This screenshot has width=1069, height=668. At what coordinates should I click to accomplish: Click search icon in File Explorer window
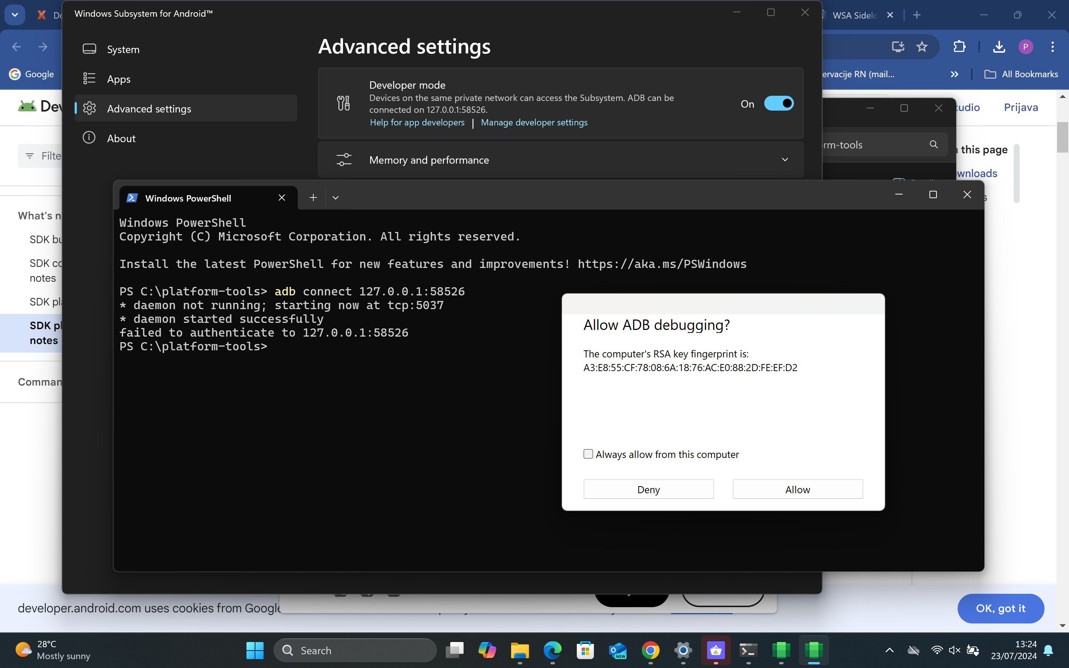(934, 144)
